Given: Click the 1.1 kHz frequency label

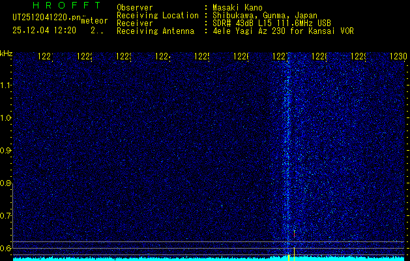Looking at the screenshot, I should pyautogui.click(x=7, y=85).
